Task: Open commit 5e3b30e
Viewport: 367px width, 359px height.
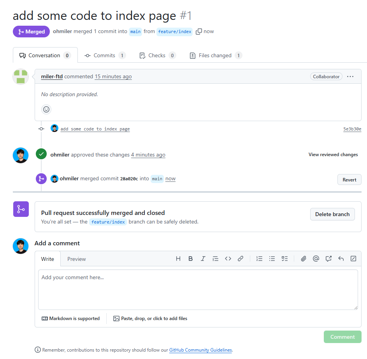Action: tap(352, 129)
